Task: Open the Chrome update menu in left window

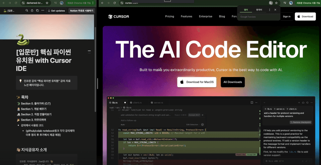Action: point(93,3)
